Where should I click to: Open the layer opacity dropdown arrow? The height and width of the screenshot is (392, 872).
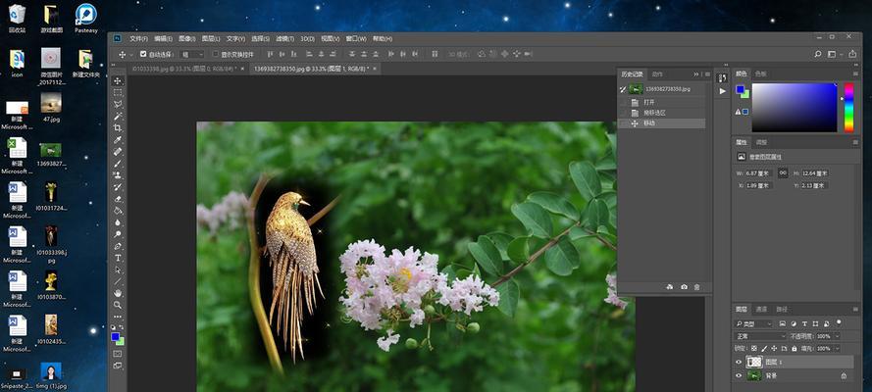tap(838, 336)
